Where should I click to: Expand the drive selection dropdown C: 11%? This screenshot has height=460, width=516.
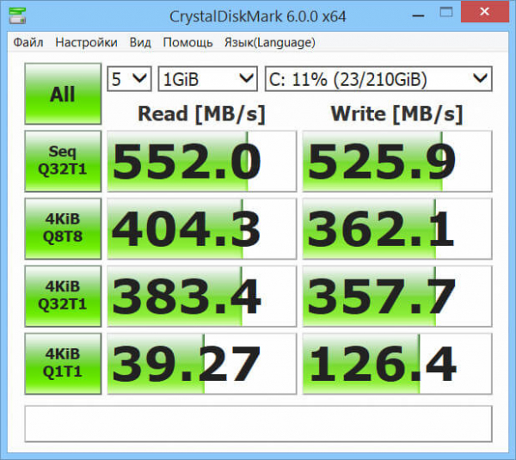(378, 79)
